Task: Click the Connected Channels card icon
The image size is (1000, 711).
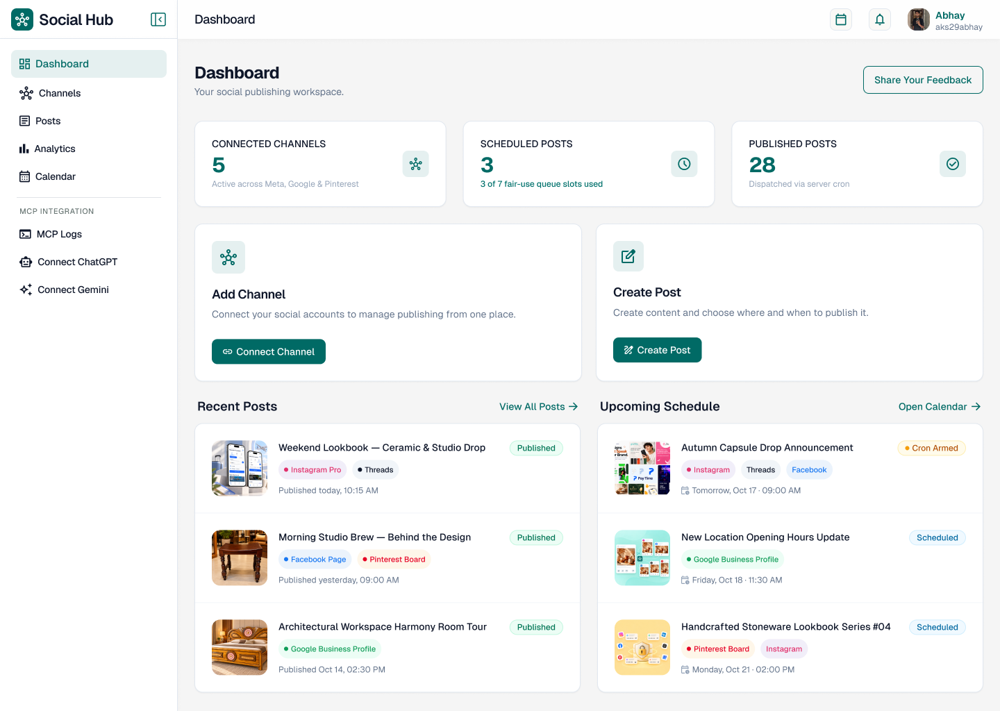Action: [415, 164]
